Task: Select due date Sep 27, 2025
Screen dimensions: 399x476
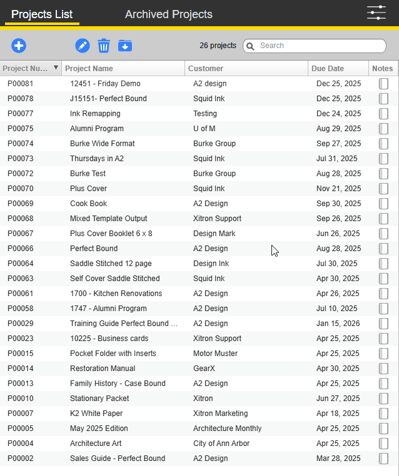Action: click(x=338, y=144)
